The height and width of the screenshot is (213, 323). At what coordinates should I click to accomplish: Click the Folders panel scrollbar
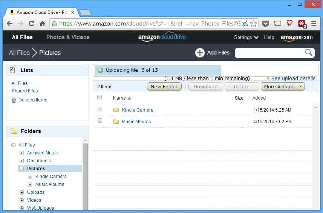click(85, 177)
